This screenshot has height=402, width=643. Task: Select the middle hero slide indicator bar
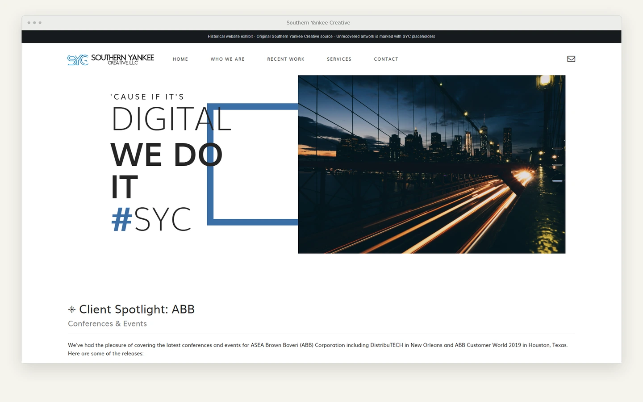click(x=557, y=165)
